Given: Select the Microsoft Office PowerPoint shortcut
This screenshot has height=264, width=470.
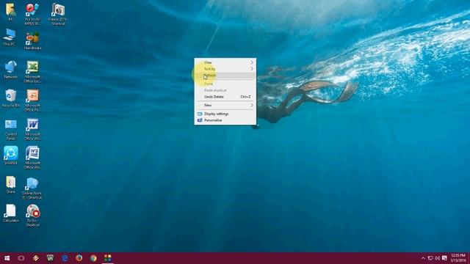Looking at the screenshot, I should pos(32,100).
